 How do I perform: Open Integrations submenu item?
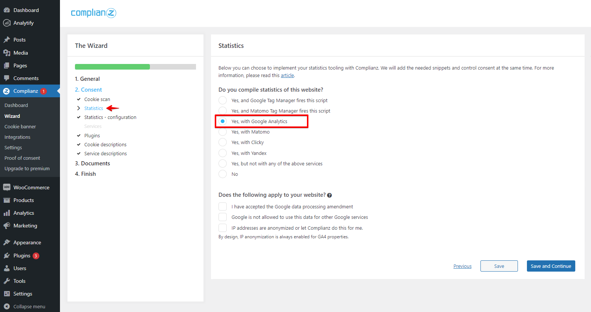pos(18,137)
